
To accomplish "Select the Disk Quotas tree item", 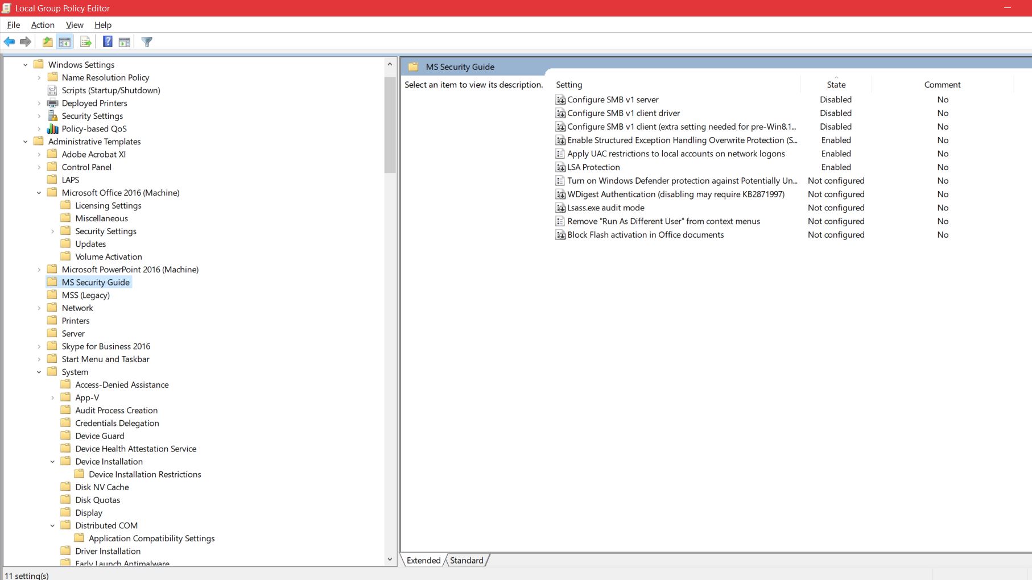I will pos(98,500).
